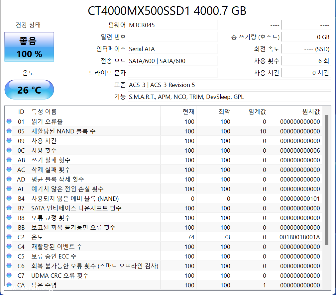Select the 예기치 않은 전원 손실 횟수 row
This screenshot has height=295, width=336.
pyautogui.click(x=163, y=189)
